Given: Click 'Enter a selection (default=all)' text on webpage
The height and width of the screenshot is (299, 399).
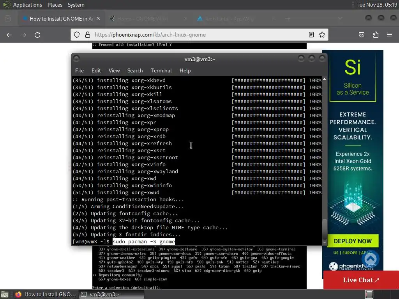Looking at the screenshot, I should [127, 288].
